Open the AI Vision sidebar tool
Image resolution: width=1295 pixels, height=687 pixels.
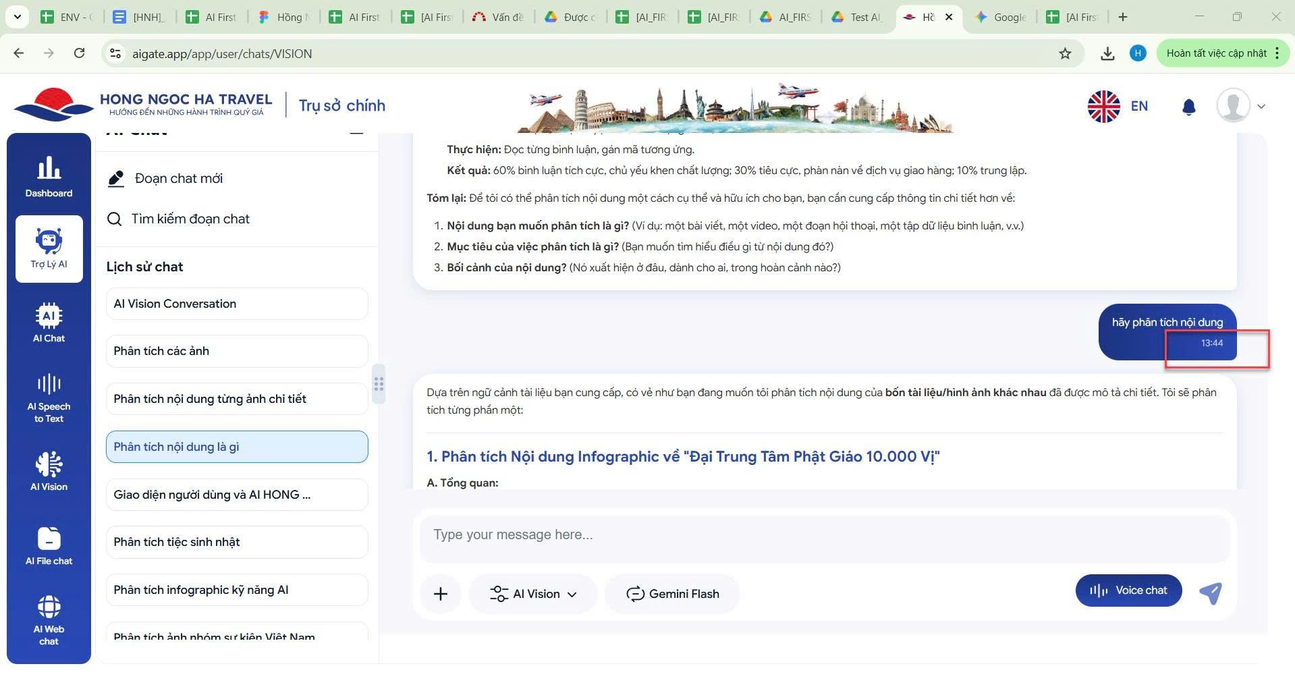click(x=49, y=471)
